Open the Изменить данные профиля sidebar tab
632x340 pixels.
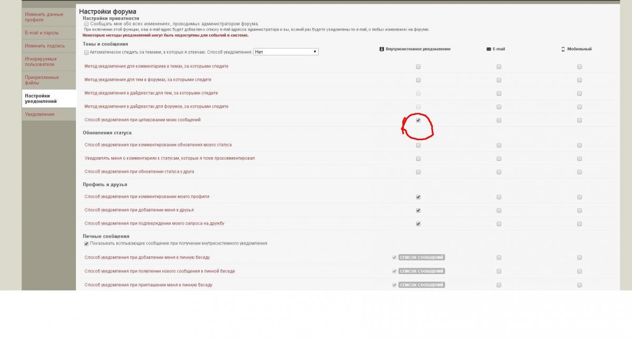(49, 17)
